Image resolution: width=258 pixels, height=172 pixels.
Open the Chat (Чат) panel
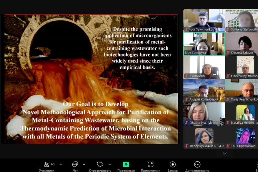[x=75, y=165]
